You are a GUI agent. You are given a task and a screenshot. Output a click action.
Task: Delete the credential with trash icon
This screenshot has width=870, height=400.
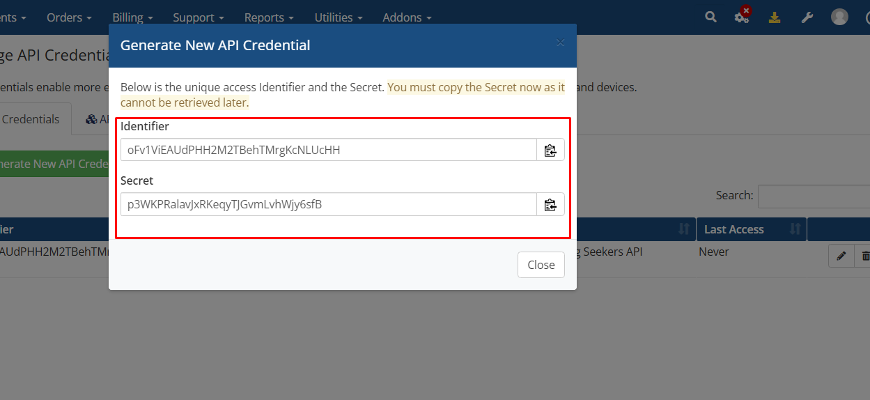click(x=865, y=256)
